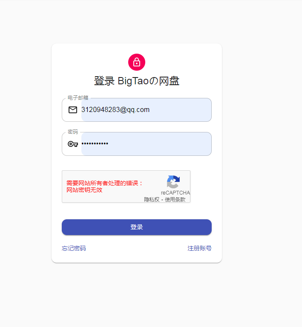Image resolution: width=302 pixels, height=327 pixels.
Task: Submit the form with the blue 登录 button
Action: click(x=137, y=227)
